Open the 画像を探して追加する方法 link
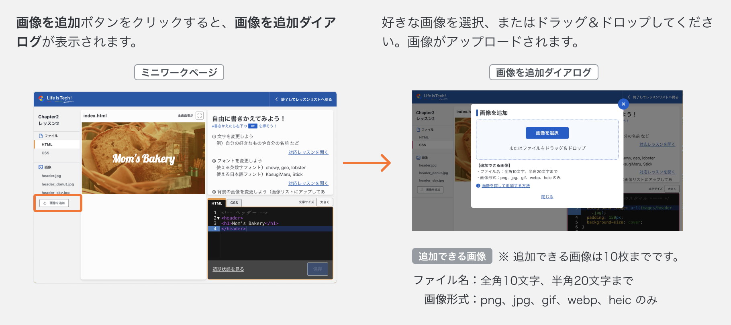This screenshot has height=325, width=731. tap(506, 186)
